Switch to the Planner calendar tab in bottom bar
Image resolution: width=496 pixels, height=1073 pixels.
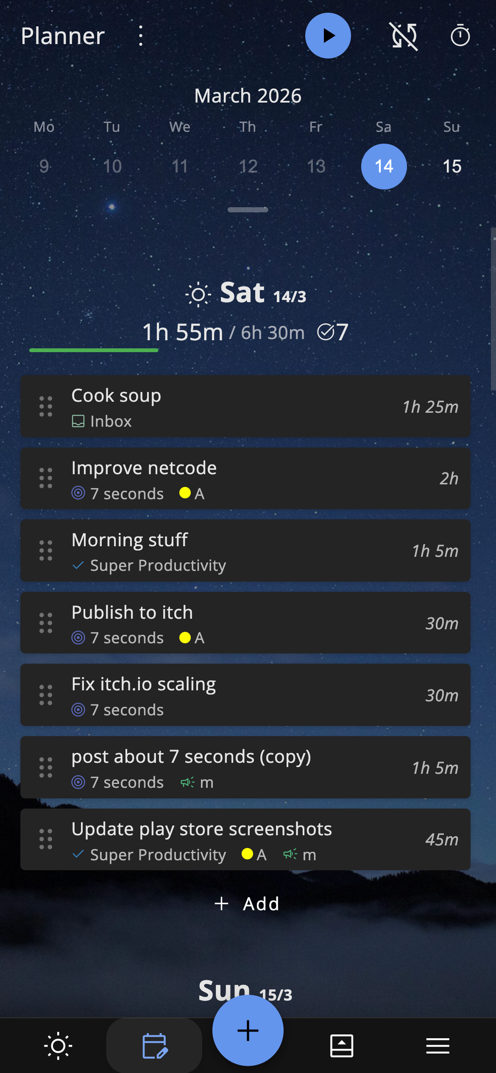point(154,1046)
